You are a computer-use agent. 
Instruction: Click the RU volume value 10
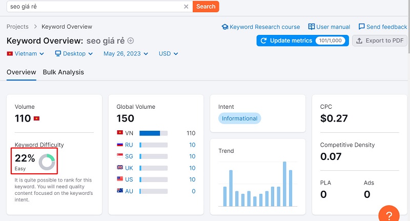click(x=192, y=145)
